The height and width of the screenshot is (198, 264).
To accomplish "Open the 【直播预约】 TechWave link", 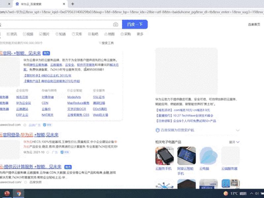I will (x=184, y=115).
